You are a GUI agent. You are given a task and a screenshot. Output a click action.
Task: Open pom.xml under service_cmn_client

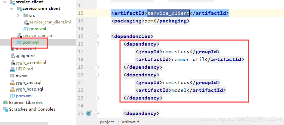[x=38, y=29]
